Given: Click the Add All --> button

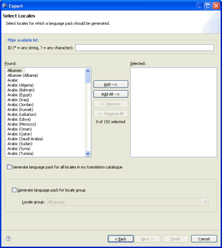Looking at the screenshot, I should [x=111, y=94].
